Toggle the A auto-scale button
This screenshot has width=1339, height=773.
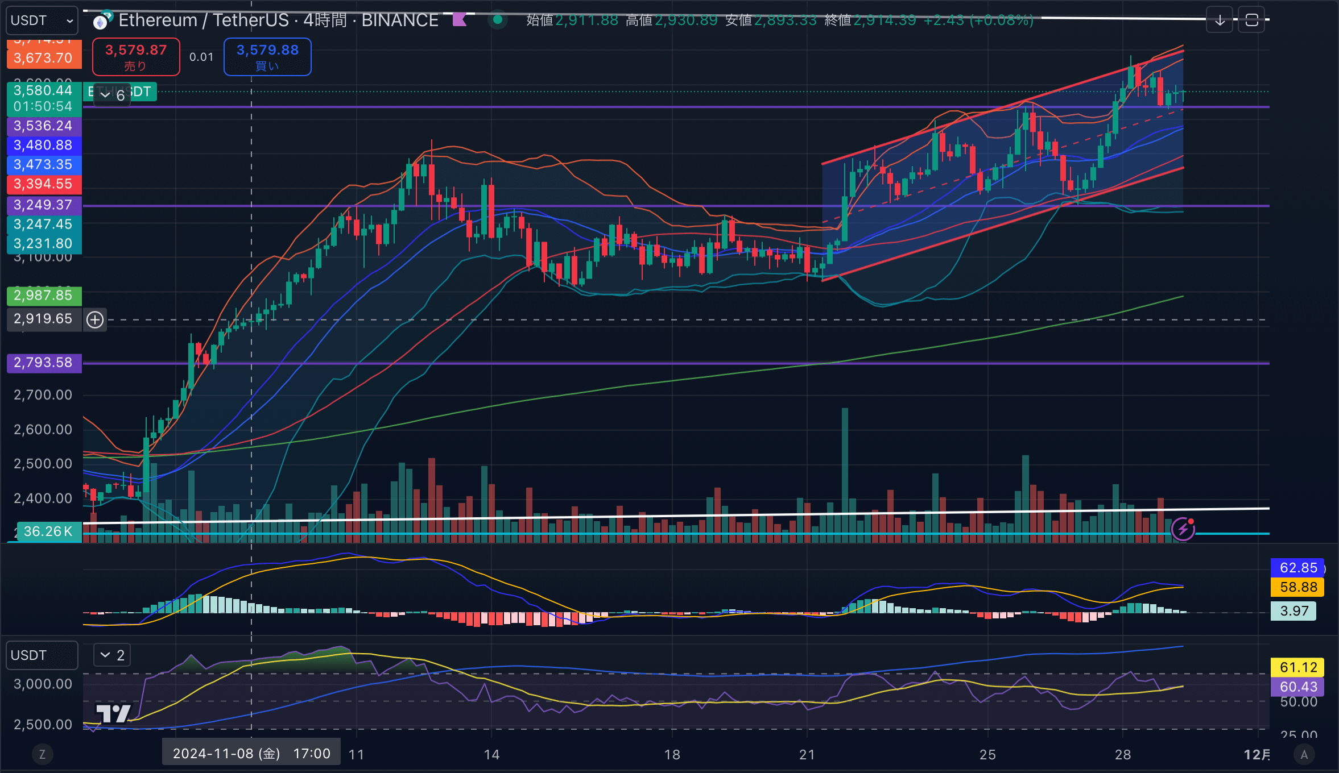pyautogui.click(x=1304, y=755)
